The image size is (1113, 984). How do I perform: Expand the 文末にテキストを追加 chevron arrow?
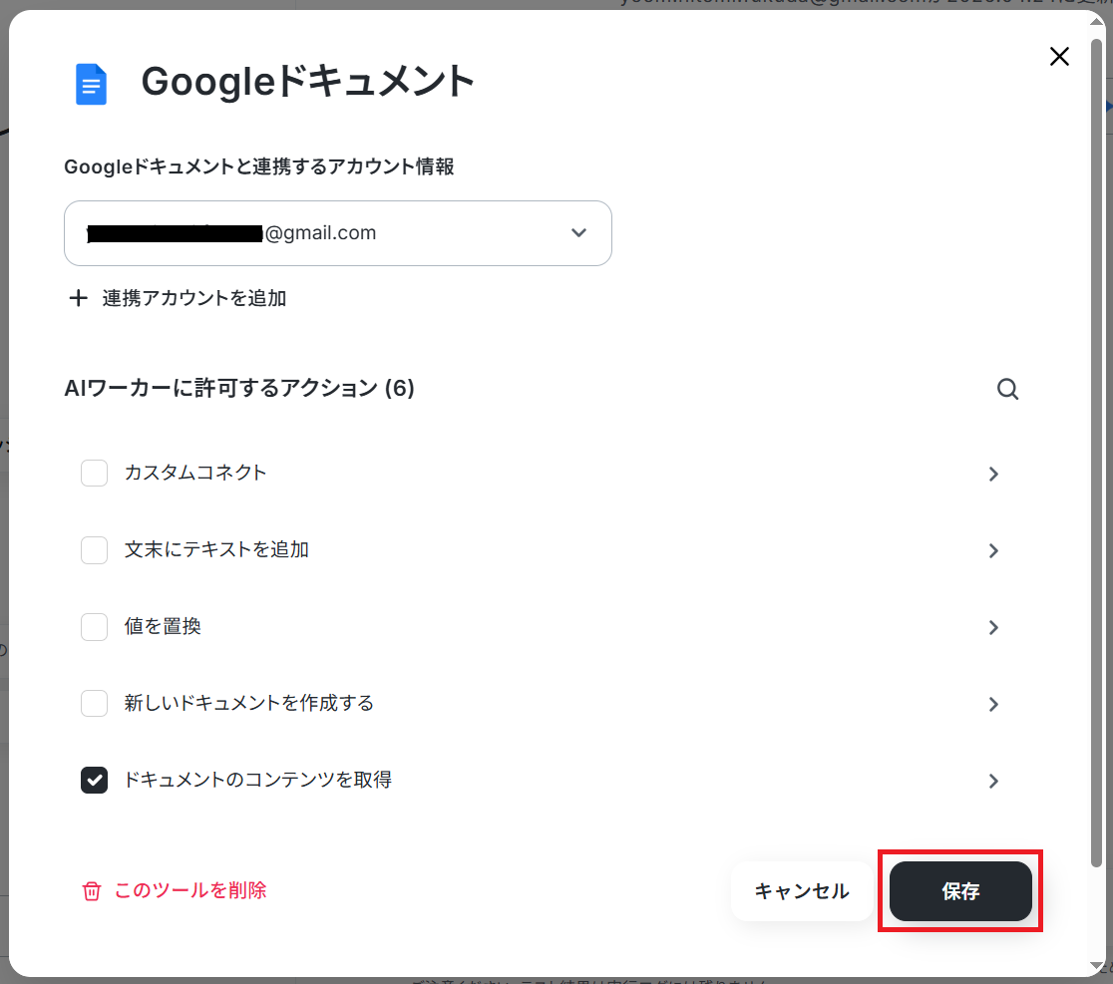point(993,550)
